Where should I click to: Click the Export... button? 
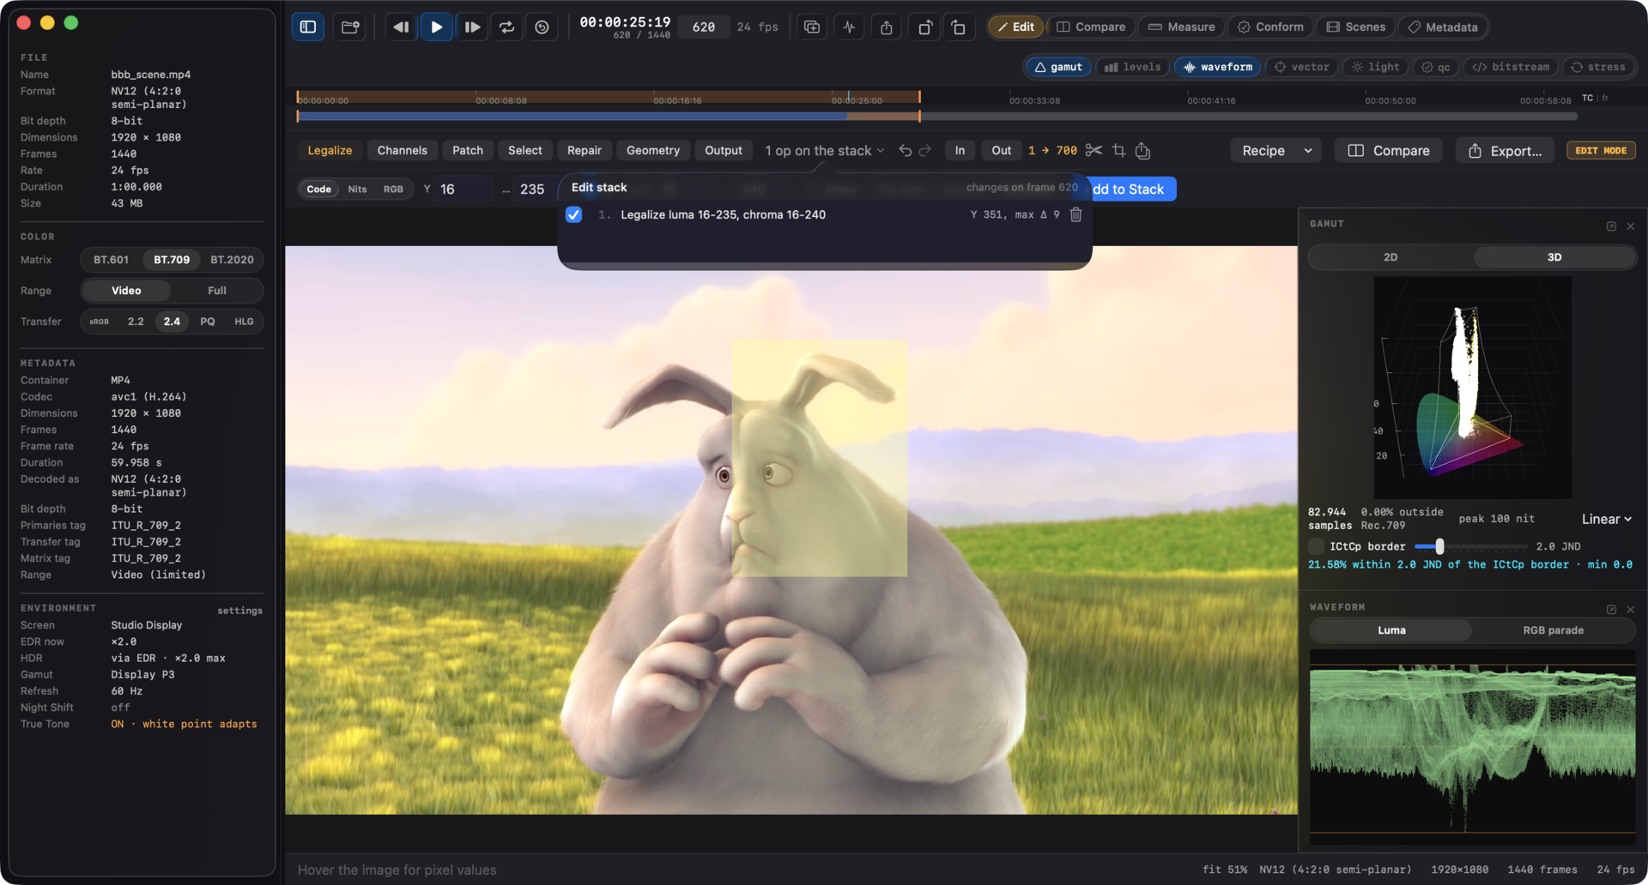[1505, 150]
